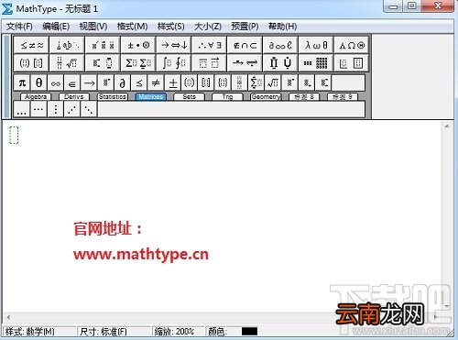Open the integral templates palette

coord(174,63)
